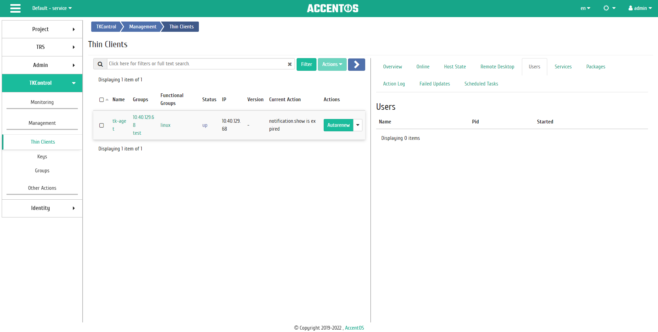Open the Packages tab
Viewport: 658px width, 332px height.
click(596, 67)
